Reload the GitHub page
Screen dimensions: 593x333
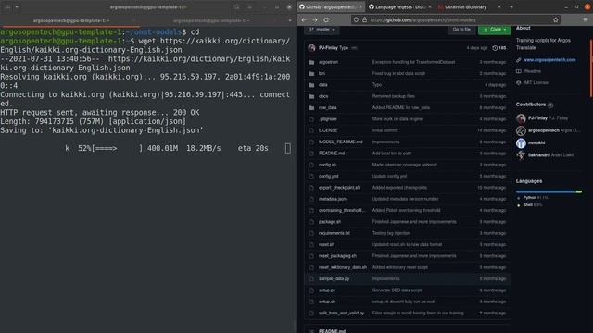coord(326,19)
